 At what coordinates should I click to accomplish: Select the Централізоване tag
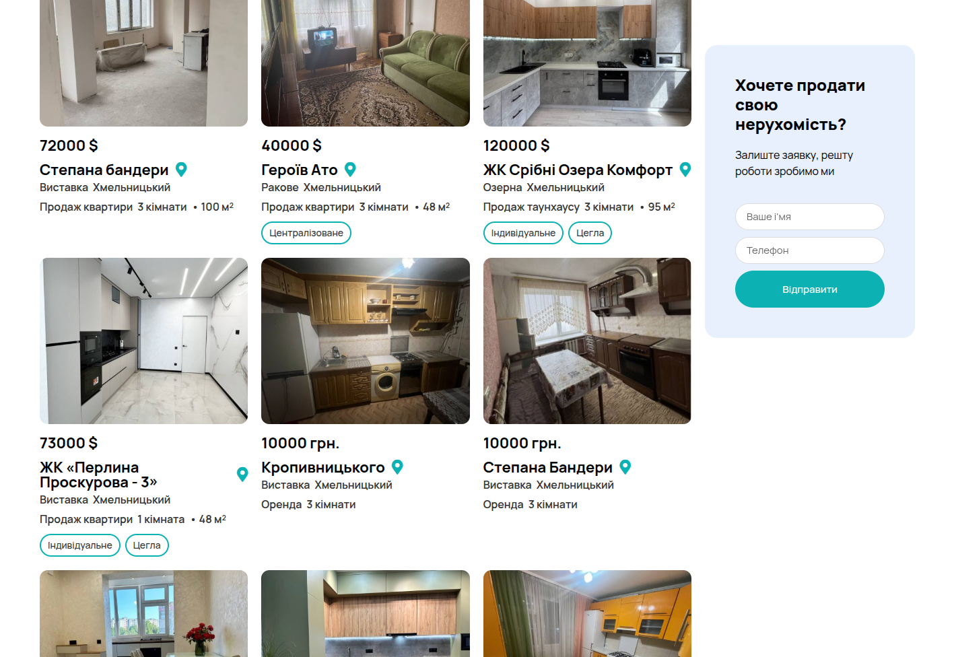[306, 233]
